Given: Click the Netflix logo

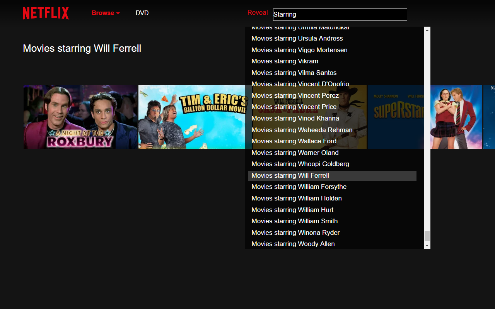Looking at the screenshot, I should coord(46,13).
